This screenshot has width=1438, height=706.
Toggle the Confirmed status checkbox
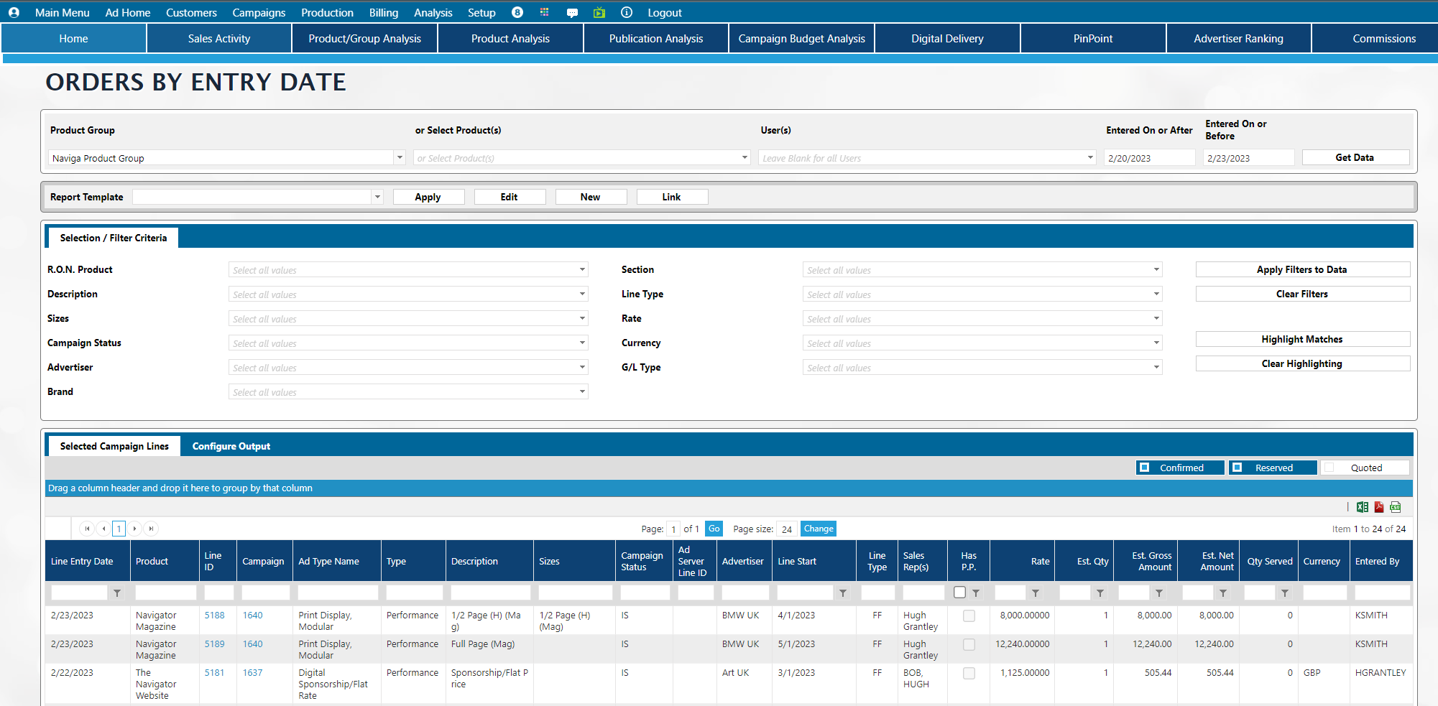pos(1145,468)
